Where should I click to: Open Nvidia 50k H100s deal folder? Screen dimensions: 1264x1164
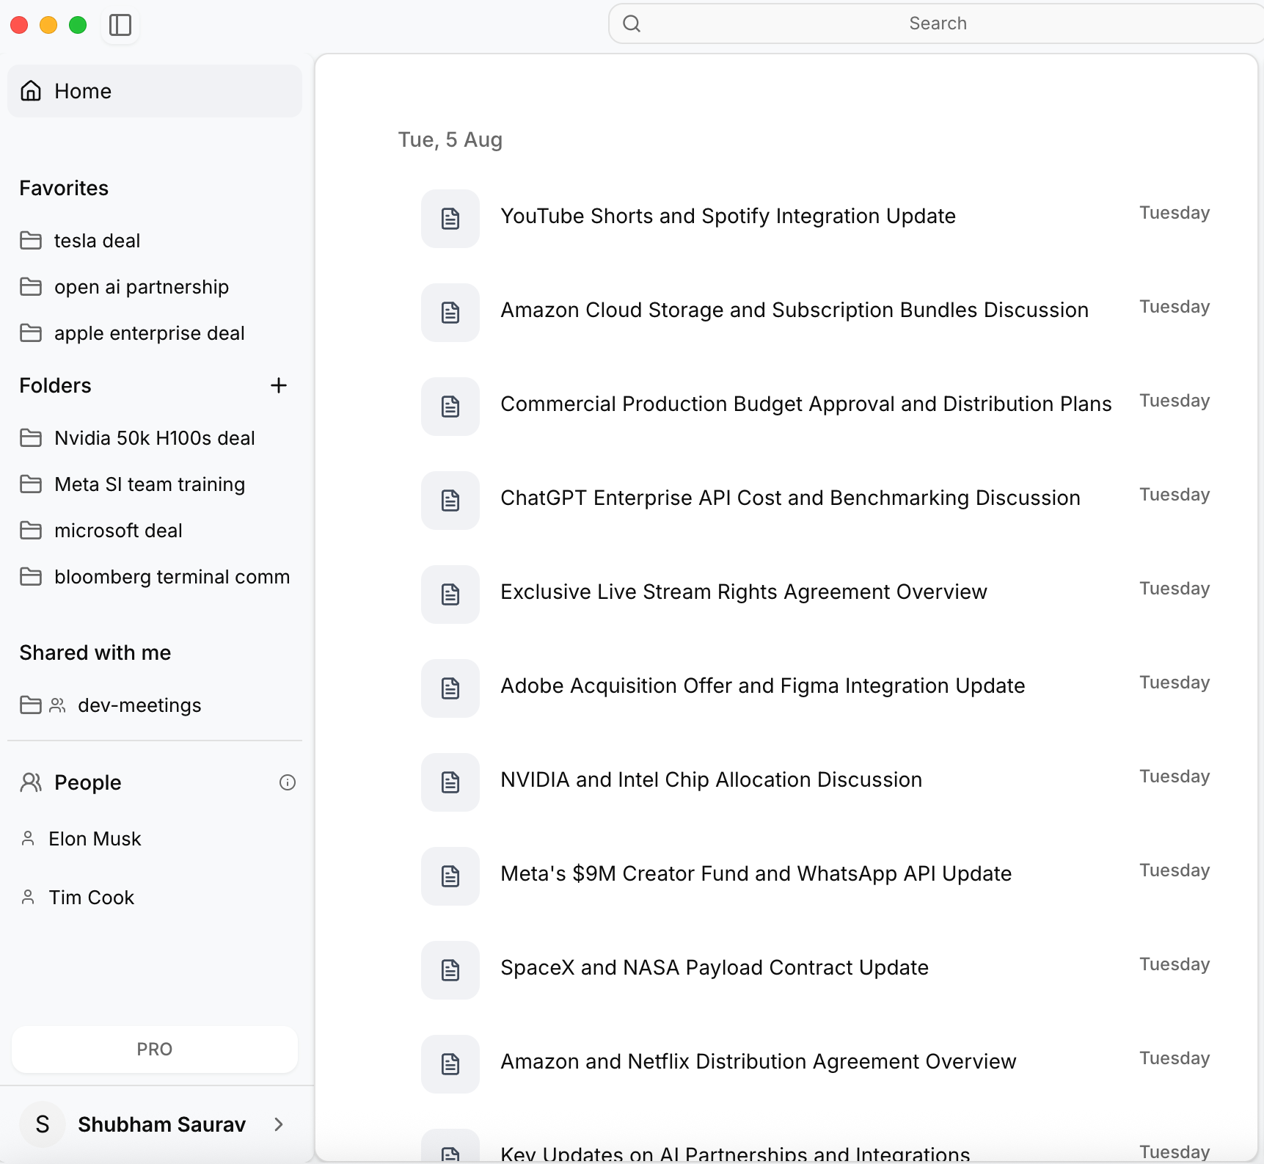(155, 438)
